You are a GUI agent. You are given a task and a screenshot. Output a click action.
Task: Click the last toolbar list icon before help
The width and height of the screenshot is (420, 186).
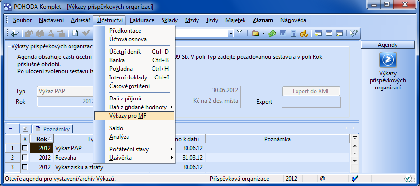[x=339, y=33]
